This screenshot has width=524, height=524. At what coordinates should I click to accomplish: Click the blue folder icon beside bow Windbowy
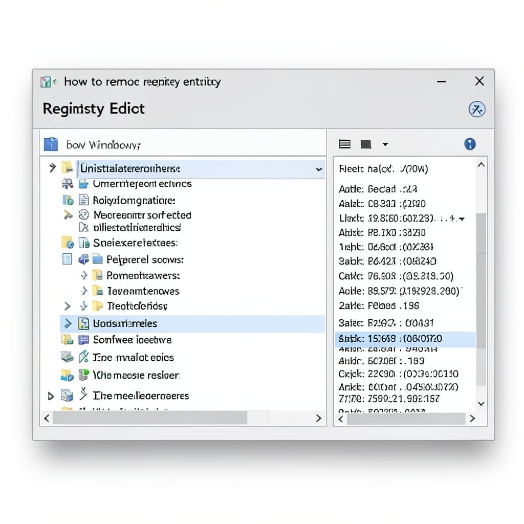(x=51, y=144)
